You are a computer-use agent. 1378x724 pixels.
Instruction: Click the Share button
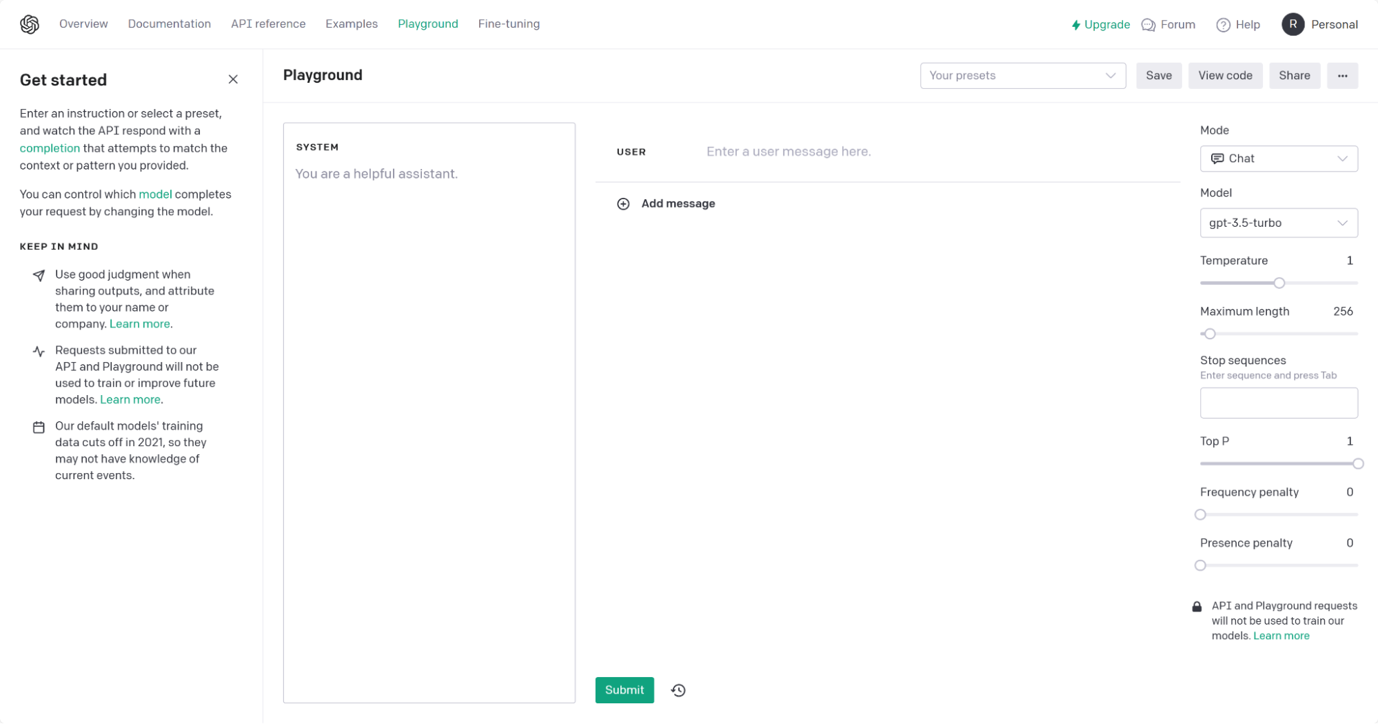1294,76
